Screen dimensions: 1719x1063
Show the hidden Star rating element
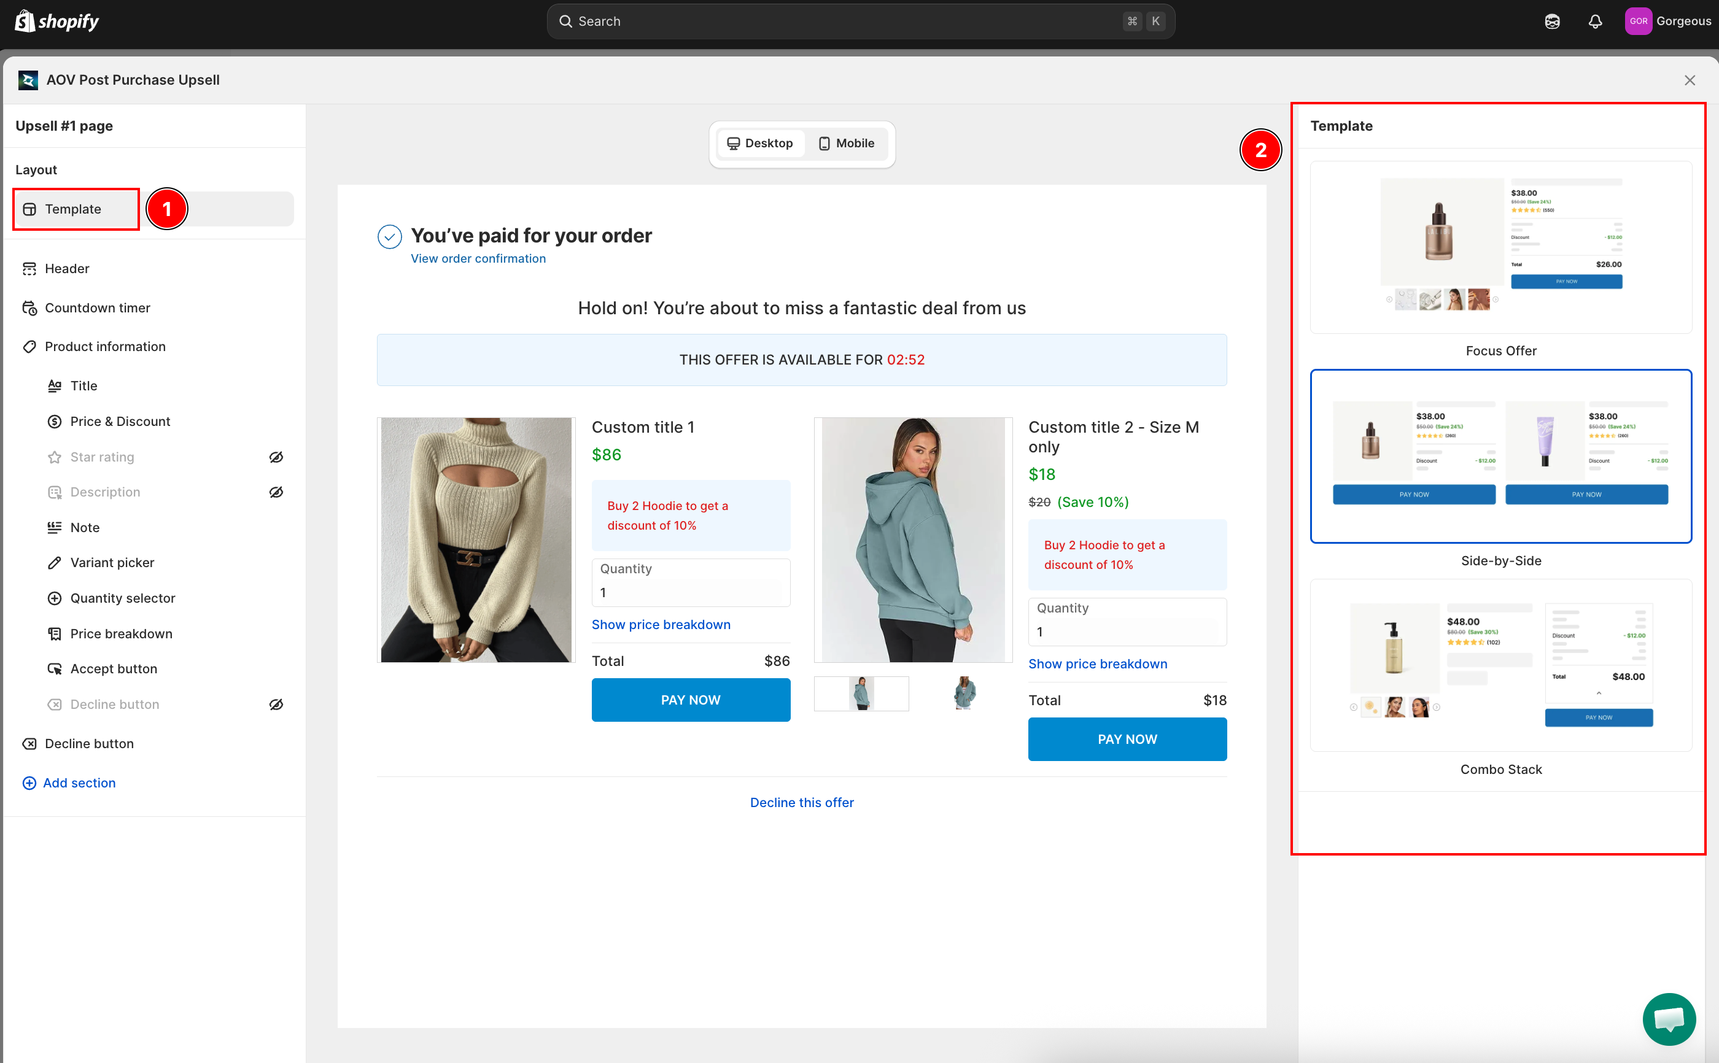click(x=276, y=457)
